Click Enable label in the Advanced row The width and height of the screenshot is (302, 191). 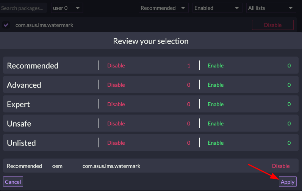[x=216, y=85]
